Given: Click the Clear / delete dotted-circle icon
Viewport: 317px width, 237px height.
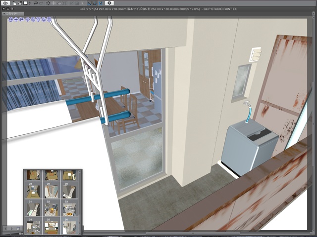Looking at the screenshot, I should pyautogui.click(x=48, y=3).
